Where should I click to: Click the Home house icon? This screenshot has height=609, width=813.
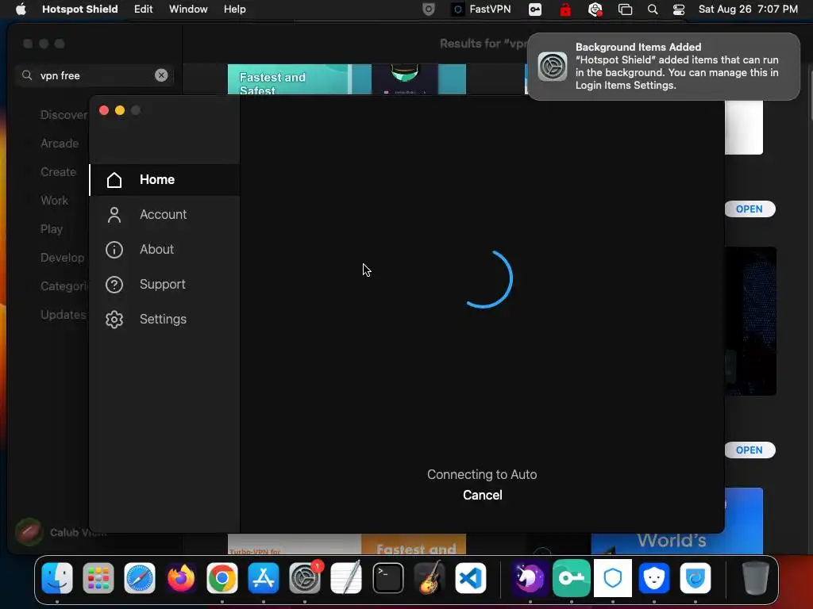pyautogui.click(x=114, y=180)
